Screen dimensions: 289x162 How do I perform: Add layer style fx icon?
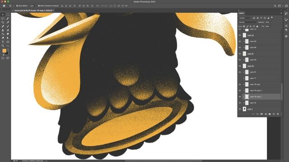257,114
